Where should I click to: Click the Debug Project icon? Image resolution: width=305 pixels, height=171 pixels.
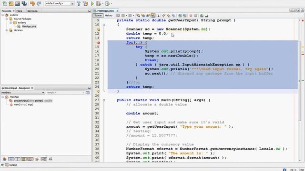pos(99,3)
